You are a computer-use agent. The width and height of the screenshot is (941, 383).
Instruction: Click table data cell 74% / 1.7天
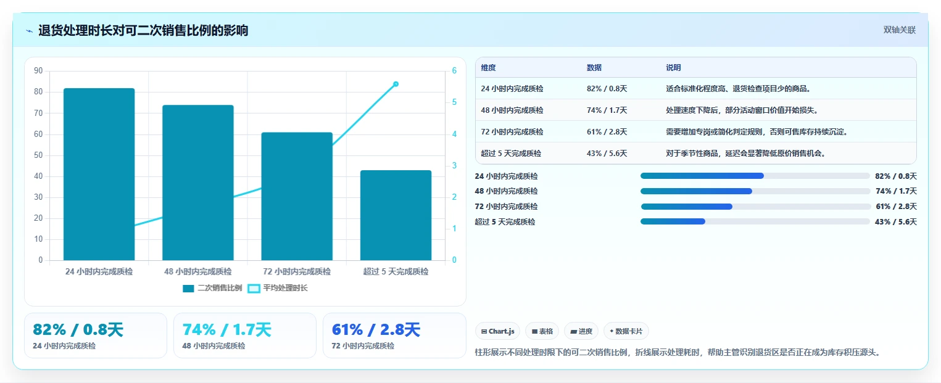607,110
